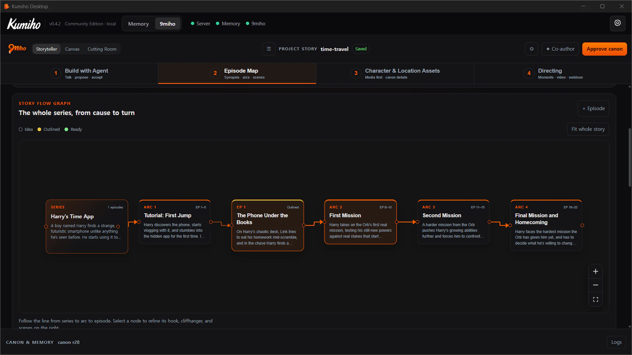
Task: Click the Approve canon button
Action: (x=604, y=49)
